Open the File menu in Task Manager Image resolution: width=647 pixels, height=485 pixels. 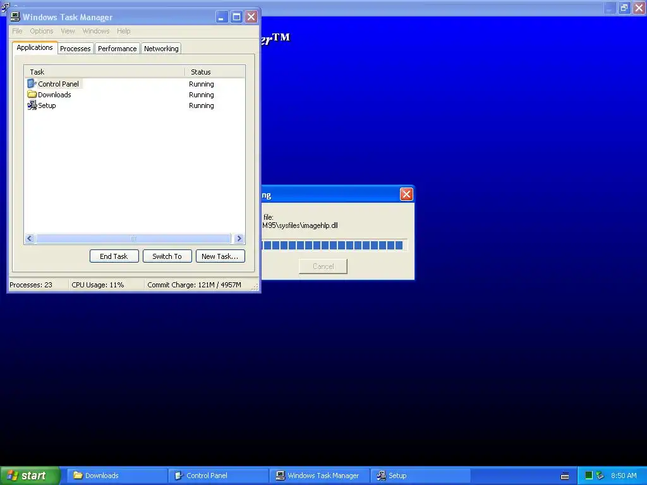coord(17,31)
